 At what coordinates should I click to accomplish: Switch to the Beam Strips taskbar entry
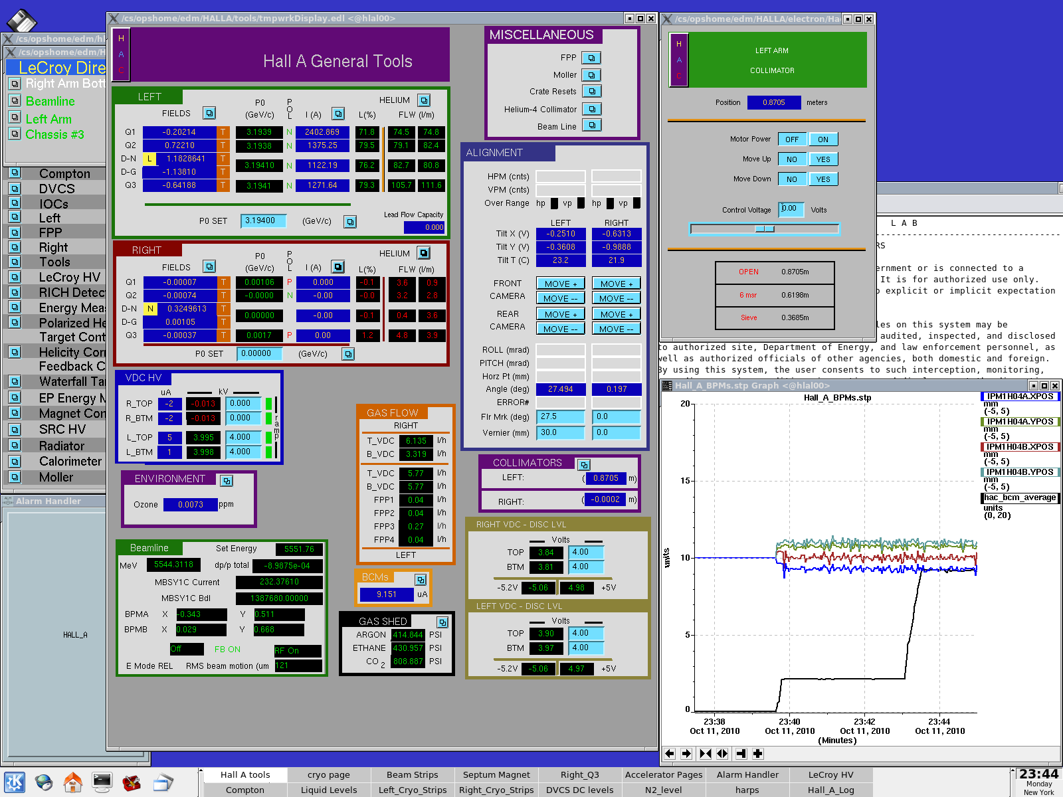coord(413,775)
